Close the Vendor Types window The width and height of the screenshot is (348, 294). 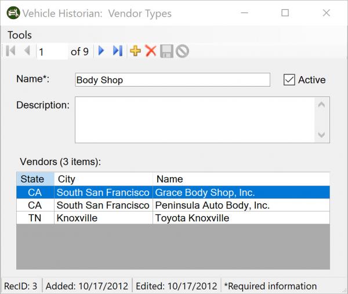coord(326,13)
